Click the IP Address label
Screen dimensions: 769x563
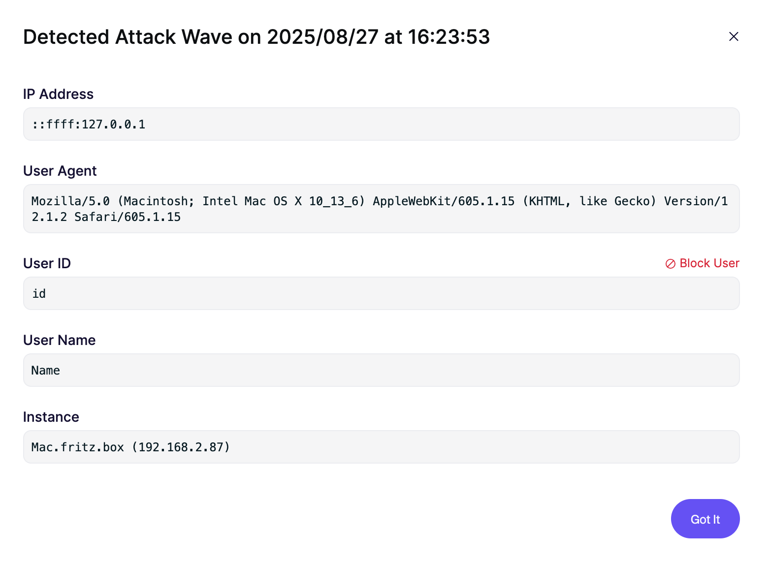(58, 94)
